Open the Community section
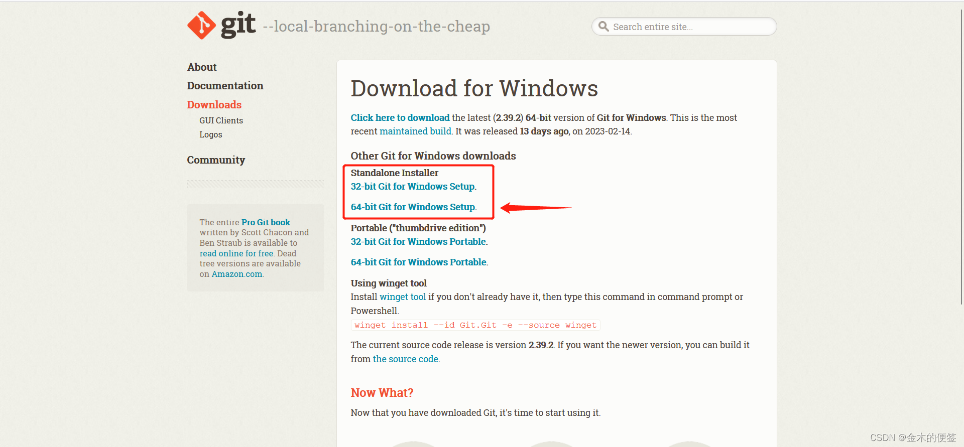964x447 pixels. coord(216,160)
